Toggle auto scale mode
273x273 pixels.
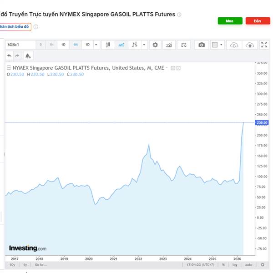click(x=248, y=265)
